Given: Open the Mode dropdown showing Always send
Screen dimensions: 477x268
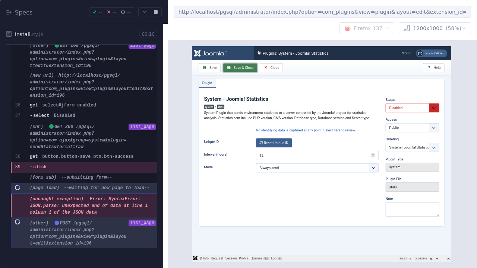Looking at the screenshot, I should coord(317,168).
